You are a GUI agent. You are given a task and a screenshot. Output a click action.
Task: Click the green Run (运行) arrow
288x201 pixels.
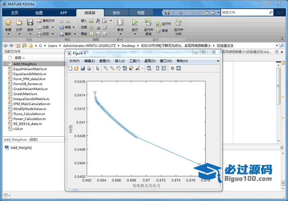(135, 23)
